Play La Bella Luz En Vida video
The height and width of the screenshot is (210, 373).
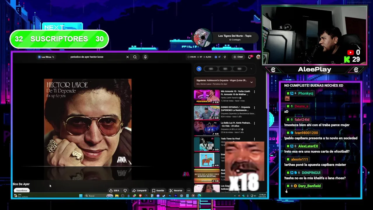click(x=207, y=129)
